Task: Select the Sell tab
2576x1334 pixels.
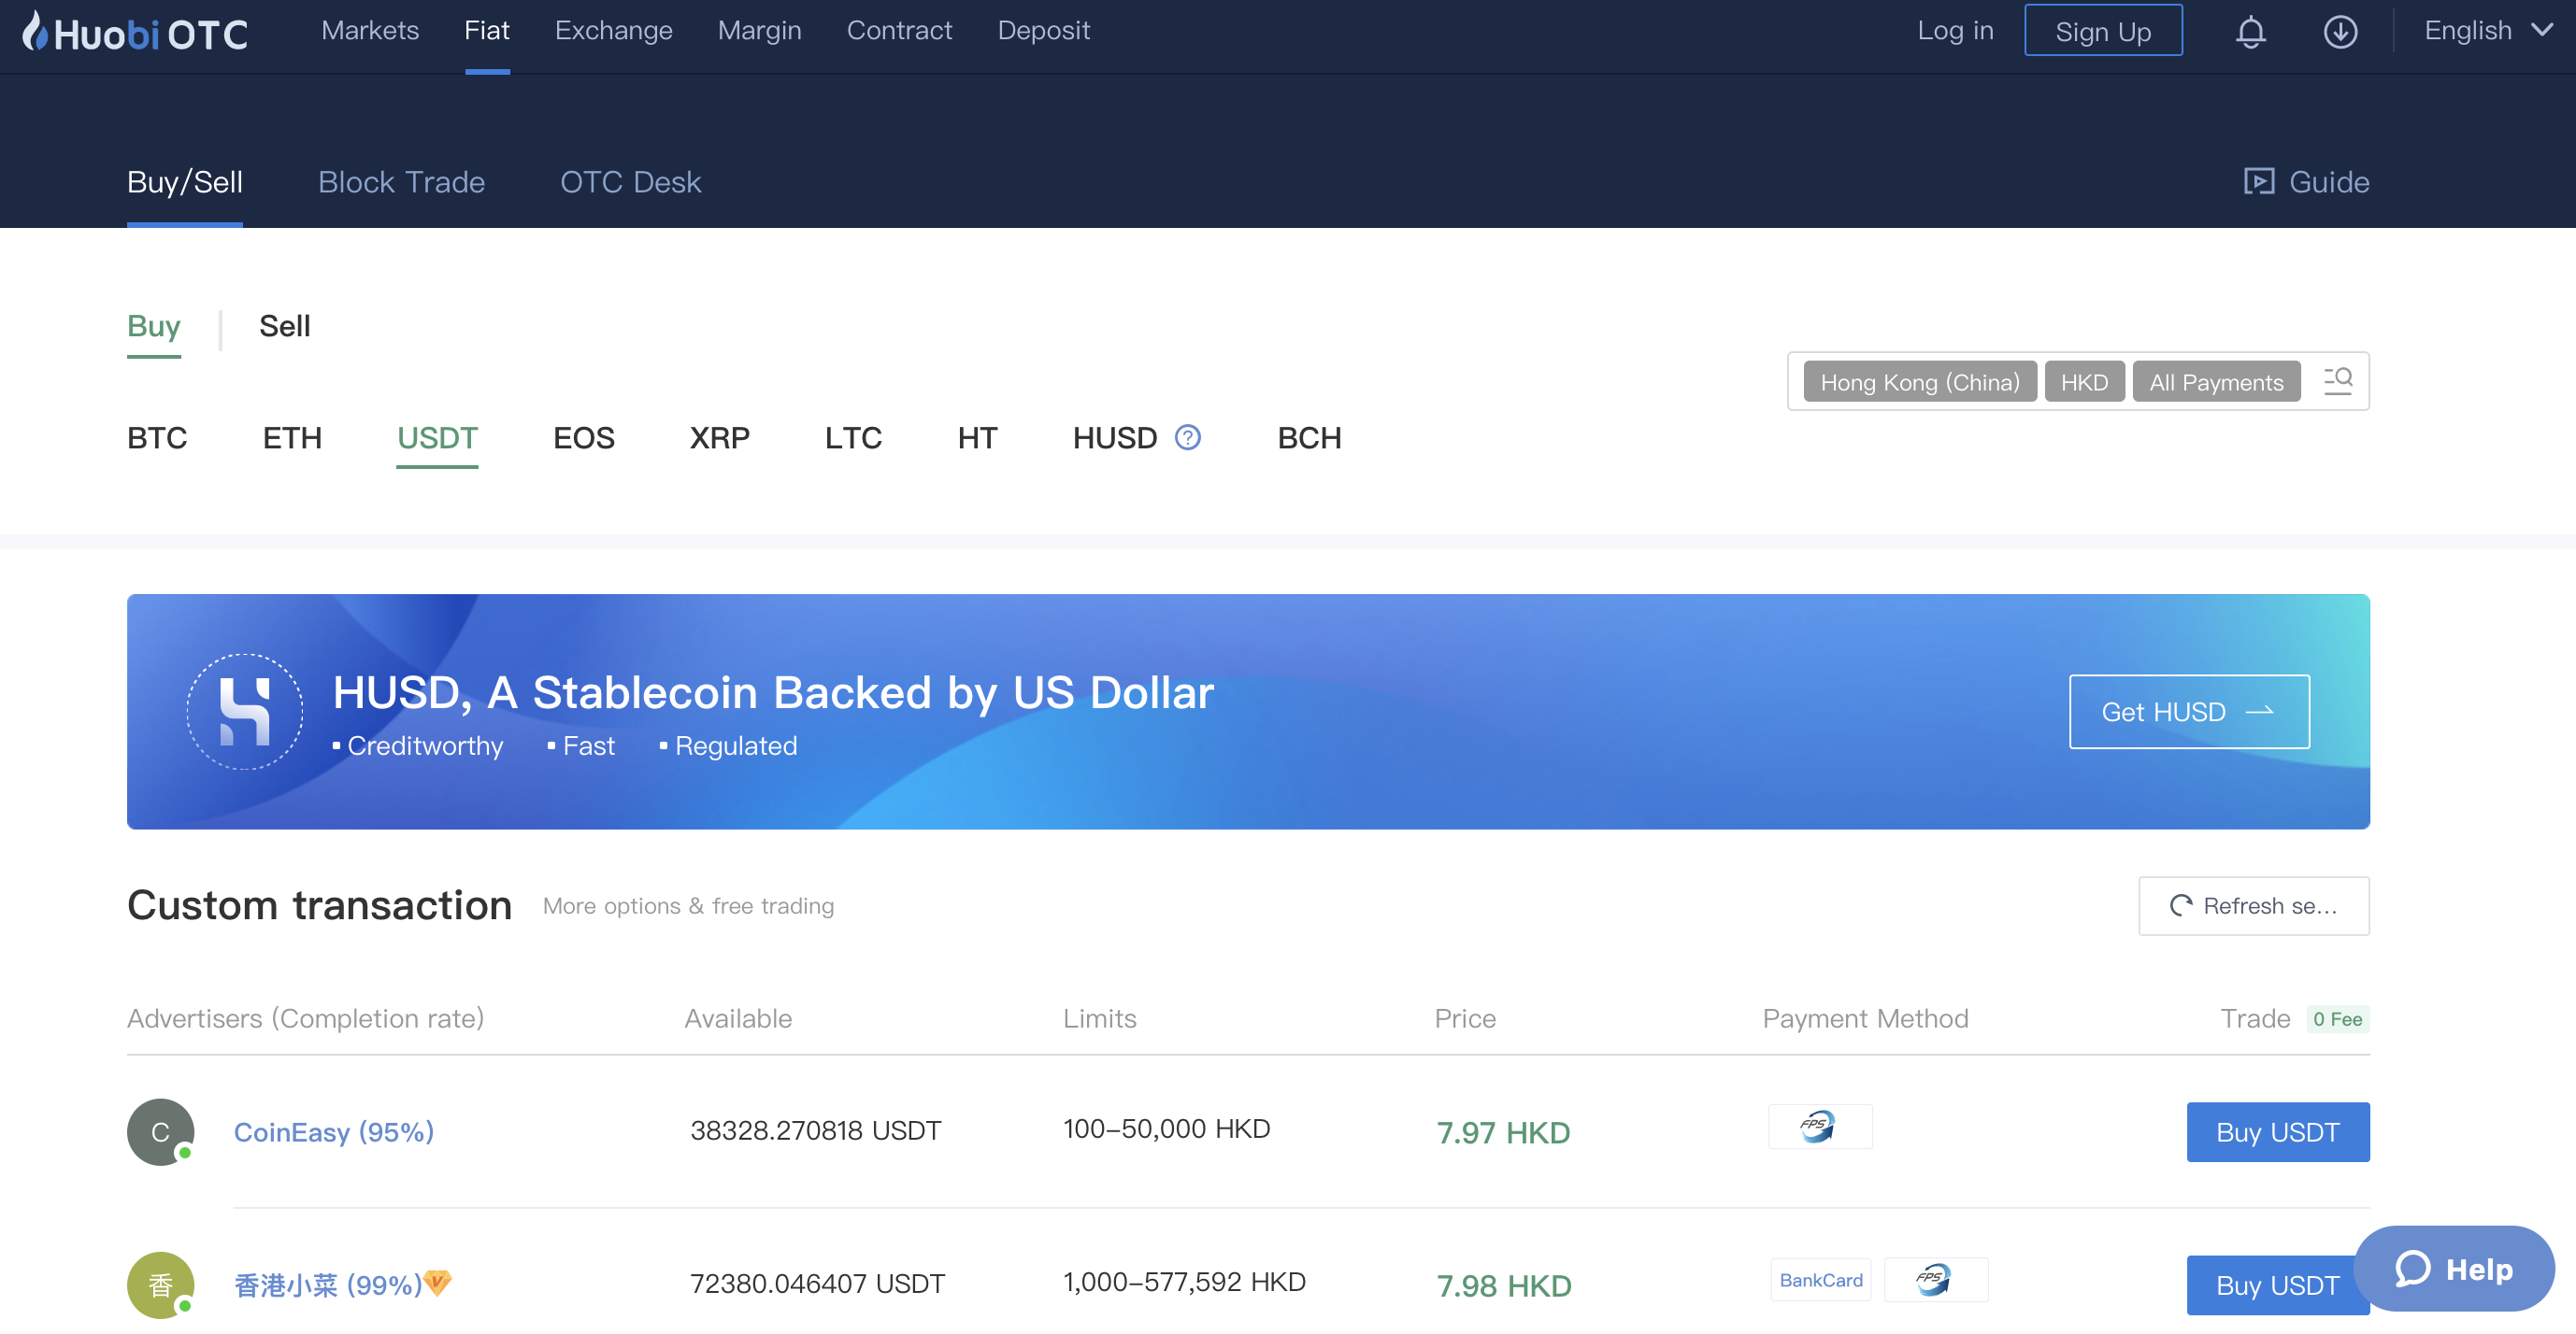Action: point(284,326)
